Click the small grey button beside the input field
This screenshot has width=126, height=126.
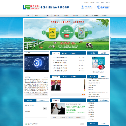(45, 108)
